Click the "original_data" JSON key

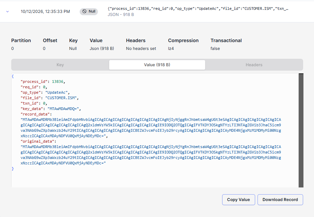click(37, 141)
